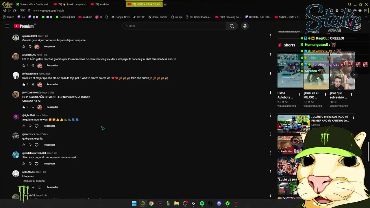Viewport: 370px width, 208px height.
Task: Open League of Legends taskbar icon
Action: tap(168, 203)
